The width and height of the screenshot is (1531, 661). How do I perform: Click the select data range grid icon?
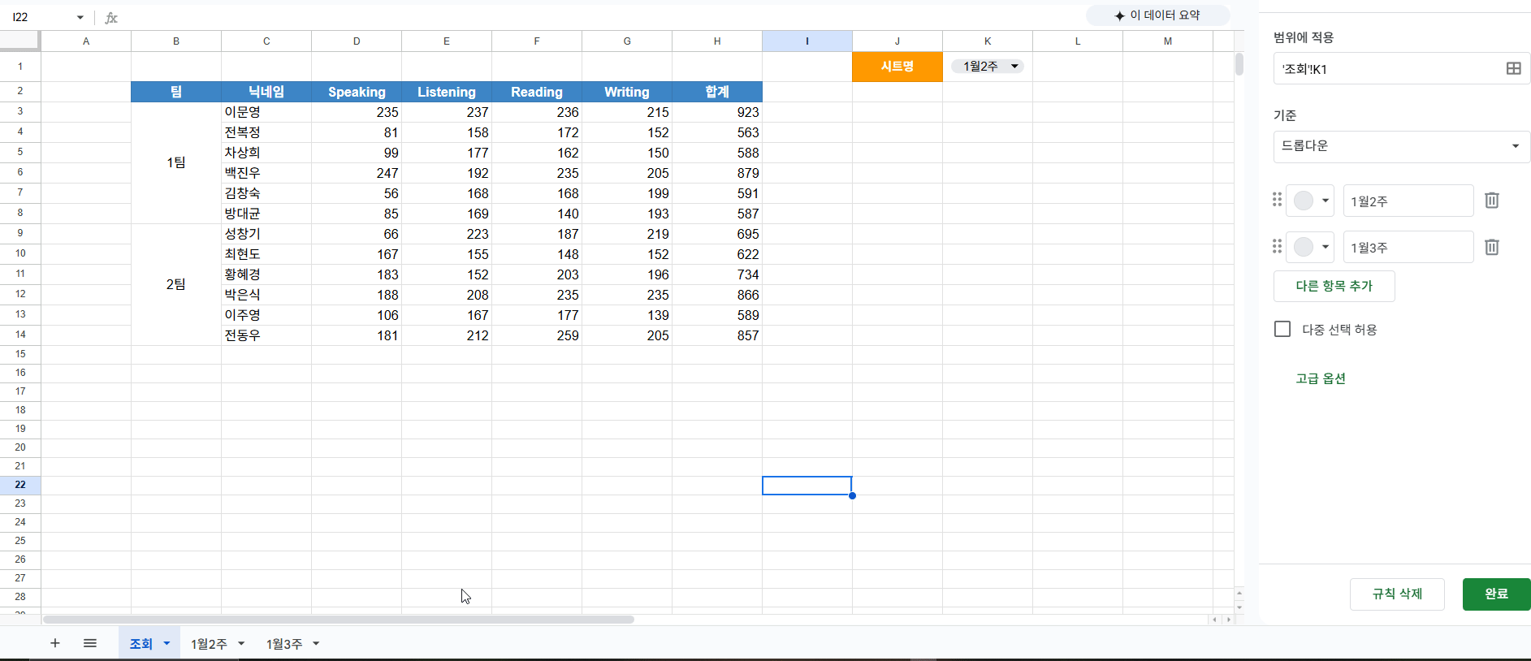point(1513,69)
